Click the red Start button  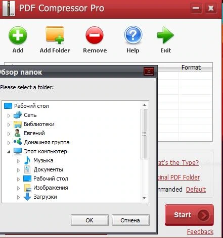(189, 215)
